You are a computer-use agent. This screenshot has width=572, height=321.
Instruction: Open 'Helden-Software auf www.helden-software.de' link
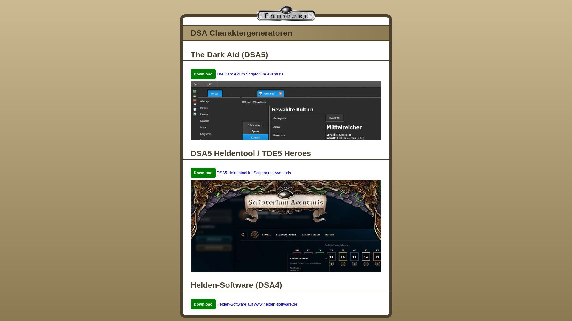pos(257,304)
